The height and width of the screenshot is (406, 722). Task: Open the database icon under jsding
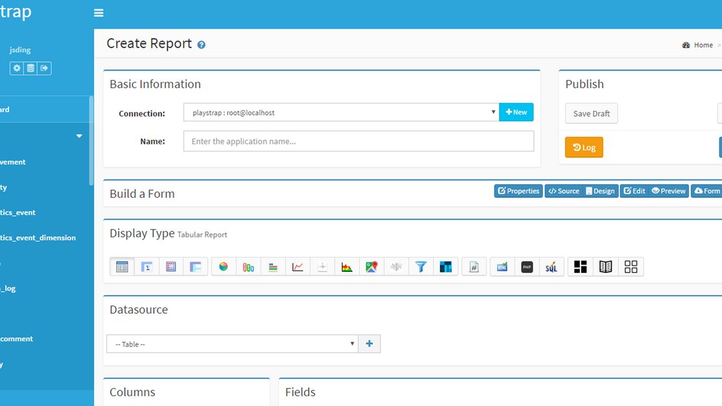(30, 68)
